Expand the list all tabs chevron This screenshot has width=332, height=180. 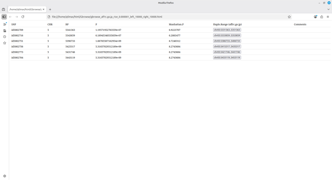pyautogui.click(x=328, y=9)
